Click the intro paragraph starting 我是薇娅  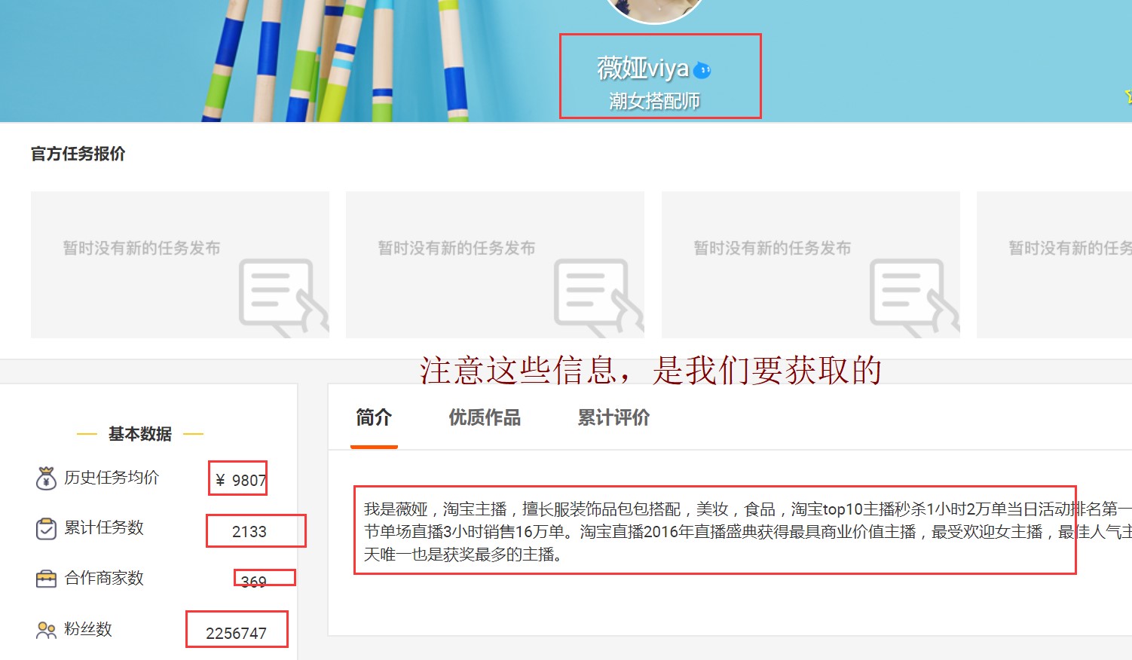point(748,532)
